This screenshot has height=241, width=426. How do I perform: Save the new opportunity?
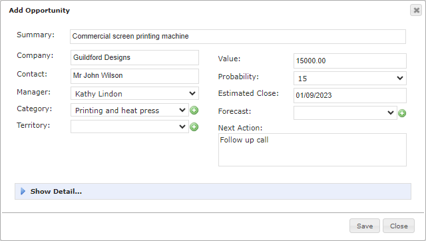[x=365, y=226]
